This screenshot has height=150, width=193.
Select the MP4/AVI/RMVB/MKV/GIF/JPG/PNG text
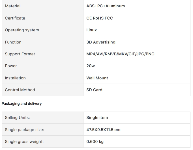point(120,54)
